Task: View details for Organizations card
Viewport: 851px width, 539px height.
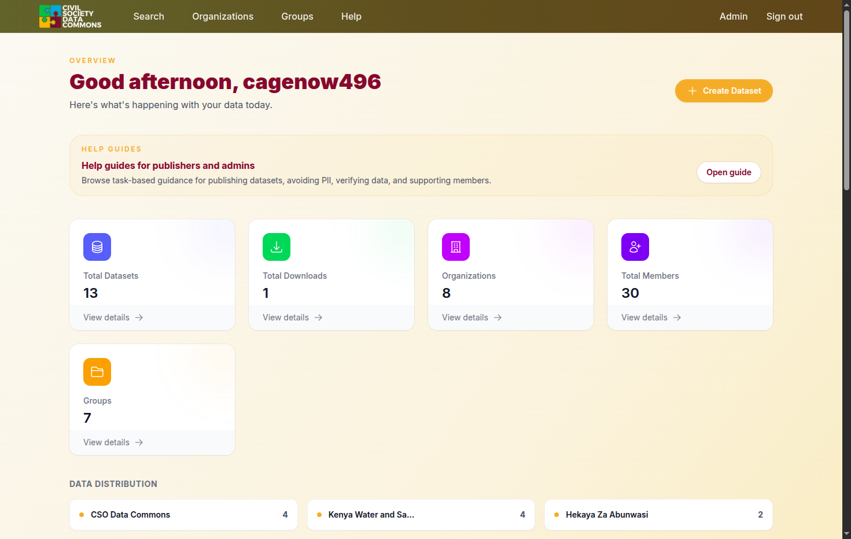Action: [471, 318]
